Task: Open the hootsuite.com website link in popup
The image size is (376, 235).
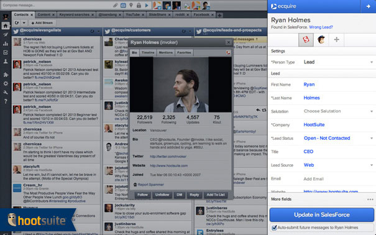Action: click(168, 166)
